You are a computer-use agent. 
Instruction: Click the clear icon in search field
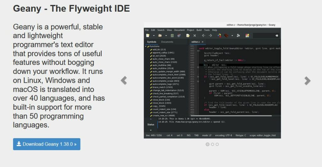pyautogui.click(x=277, y=36)
